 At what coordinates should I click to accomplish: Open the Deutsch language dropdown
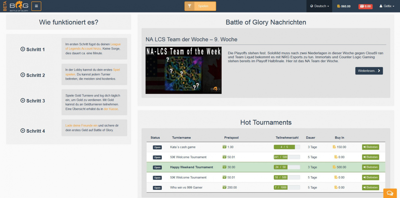point(319,6)
